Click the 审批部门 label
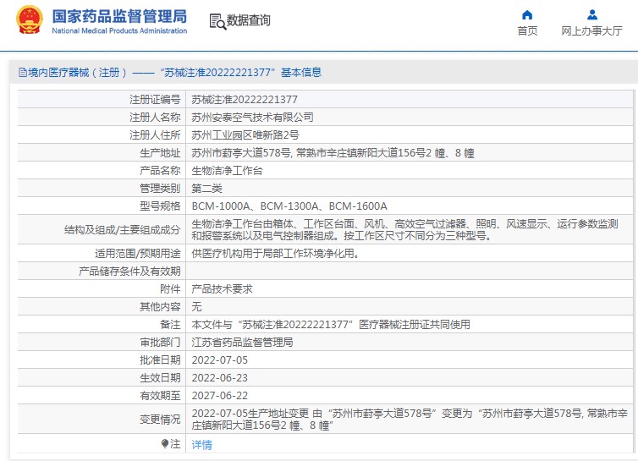Screen dimensions: 638x461 tap(160, 343)
